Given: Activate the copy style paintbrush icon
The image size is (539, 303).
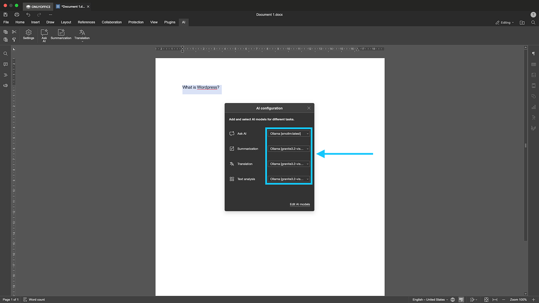Looking at the screenshot, I should [14, 40].
